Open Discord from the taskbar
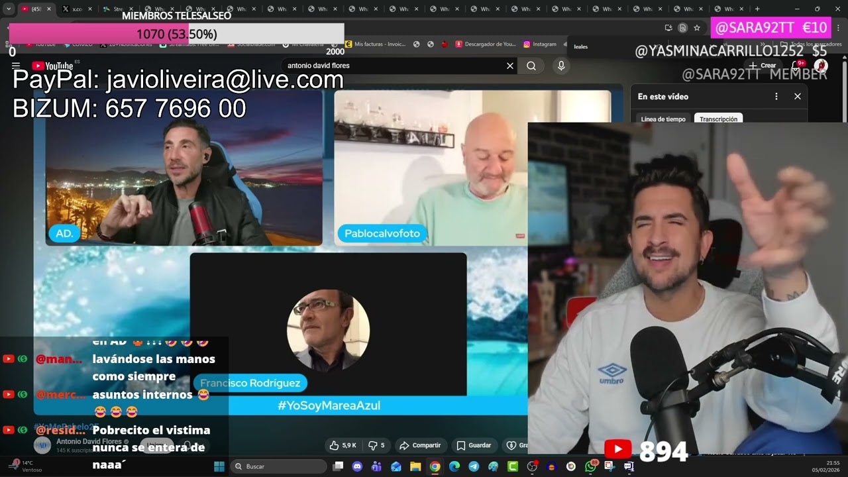 pos(357,466)
